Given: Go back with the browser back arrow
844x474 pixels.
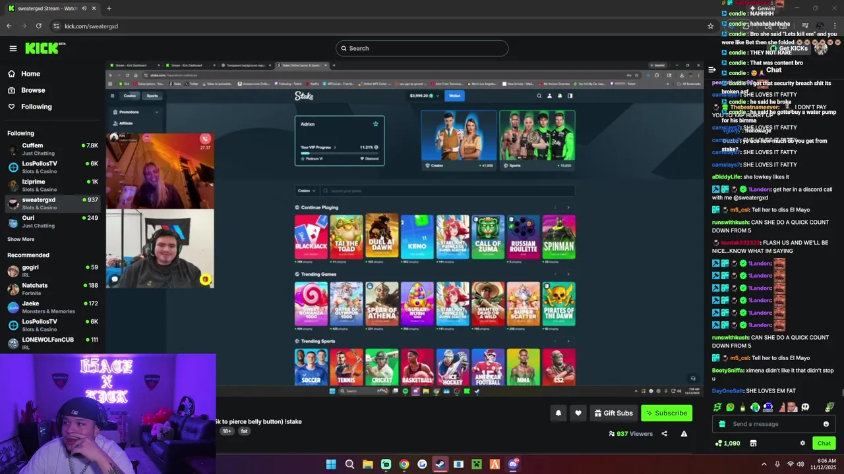Looking at the screenshot, I should (9, 26).
